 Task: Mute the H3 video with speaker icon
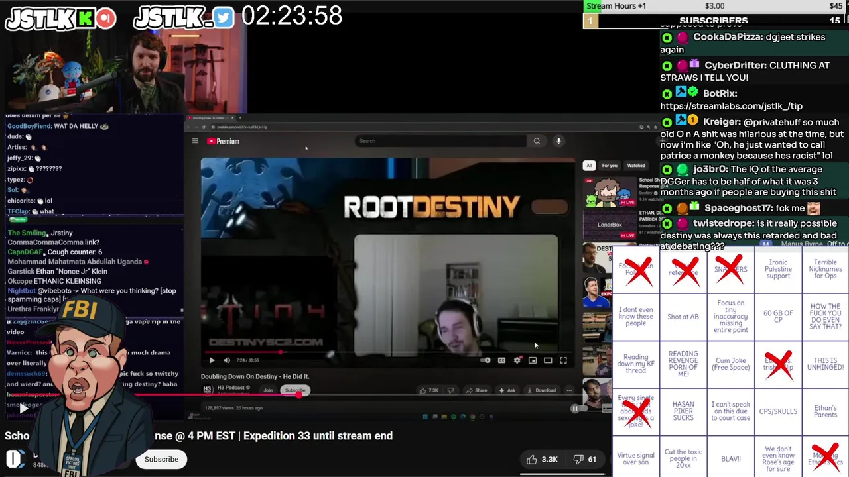pyautogui.click(x=227, y=360)
